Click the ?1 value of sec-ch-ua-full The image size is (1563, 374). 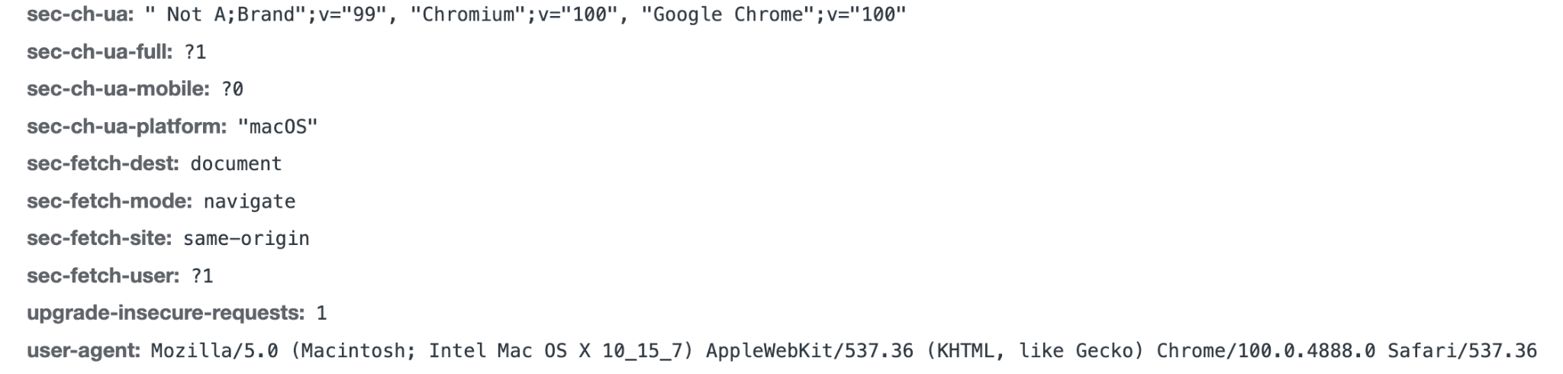pyautogui.click(x=195, y=52)
